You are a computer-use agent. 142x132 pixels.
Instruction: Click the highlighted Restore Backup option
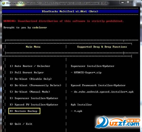24,111
